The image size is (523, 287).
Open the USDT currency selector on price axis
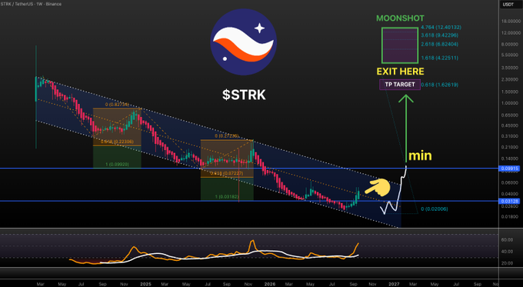point(508,5)
